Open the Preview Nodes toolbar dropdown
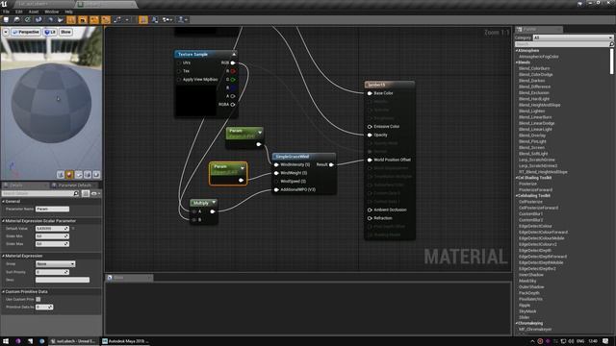Viewport: 616px width, 346px height. [x=167, y=19]
